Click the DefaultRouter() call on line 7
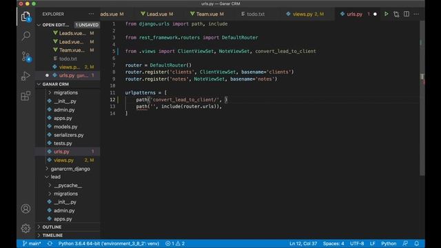Image resolution: width=441 pixels, height=248 pixels. point(170,65)
